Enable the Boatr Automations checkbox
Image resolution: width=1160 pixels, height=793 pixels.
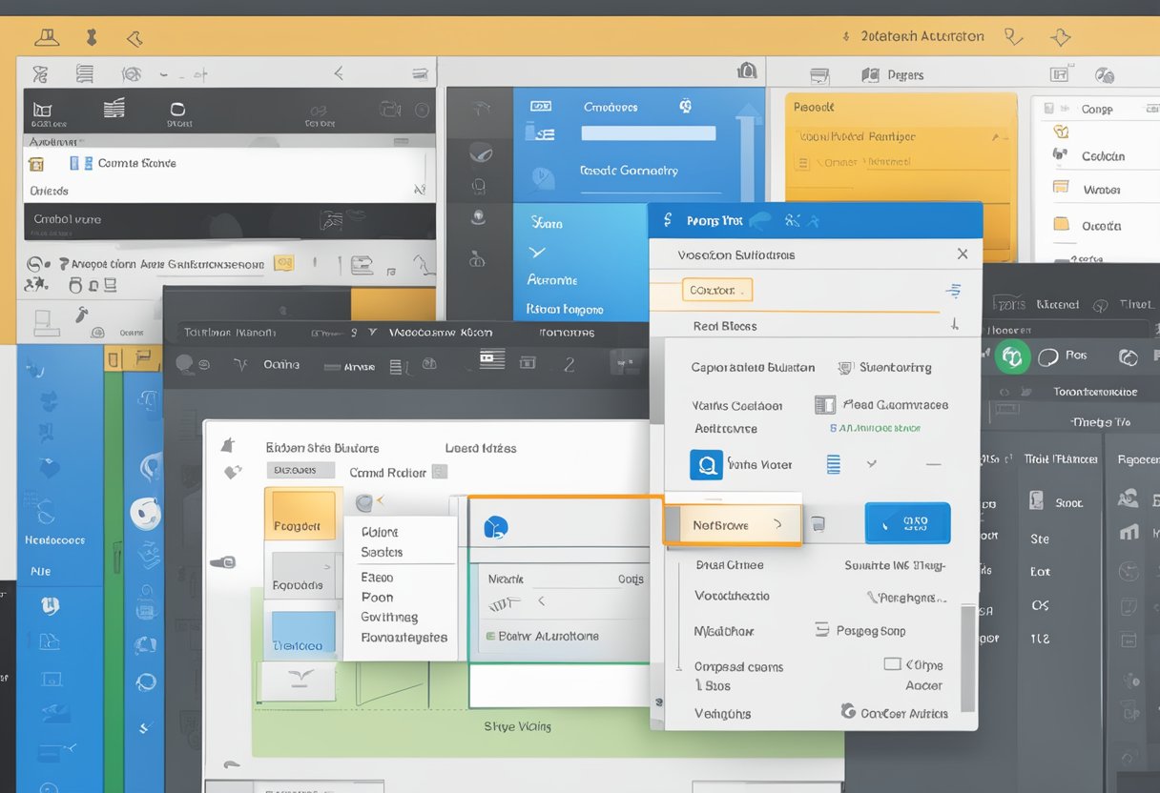488,636
